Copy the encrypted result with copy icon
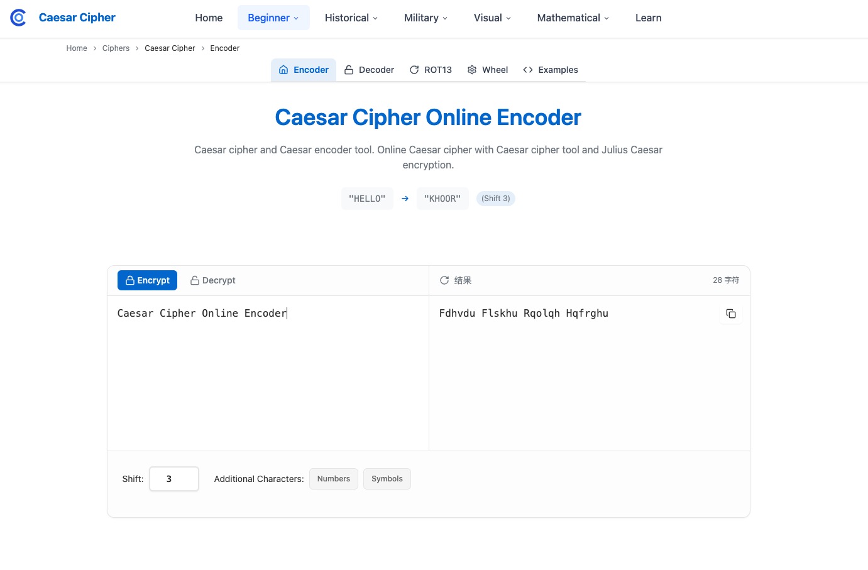Viewport: 868px width, 570px height. (730, 314)
